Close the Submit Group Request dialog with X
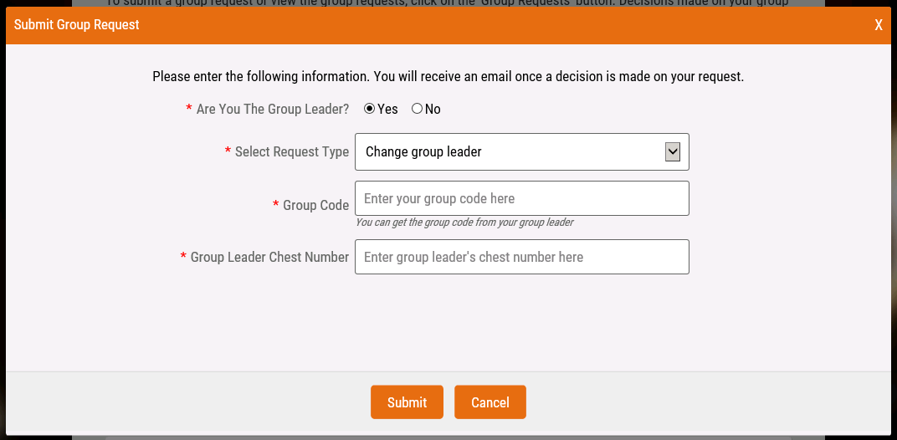 [878, 25]
